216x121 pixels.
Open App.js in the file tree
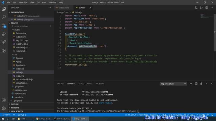click(19, 62)
